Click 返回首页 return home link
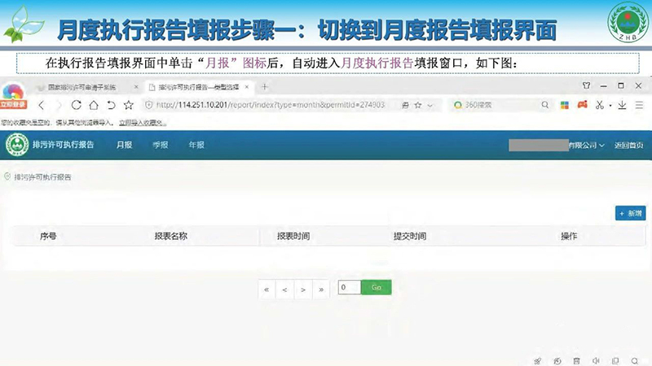Viewport: 652px width, 366px height. click(628, 146)
